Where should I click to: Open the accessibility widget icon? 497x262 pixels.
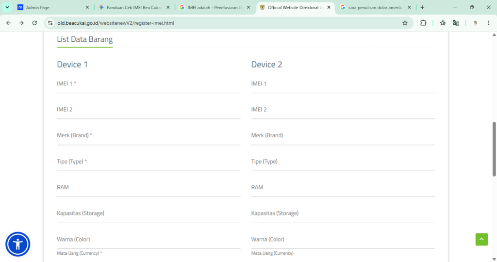coord(18,244)
